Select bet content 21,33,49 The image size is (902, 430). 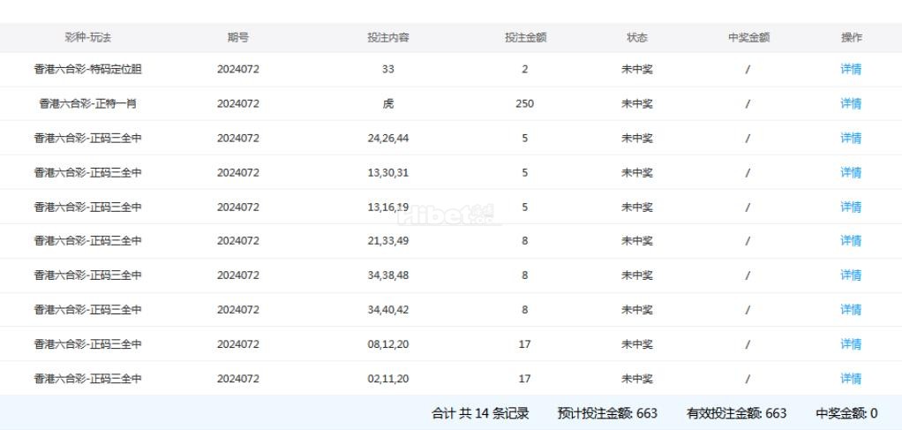click(x=388, y=241)
